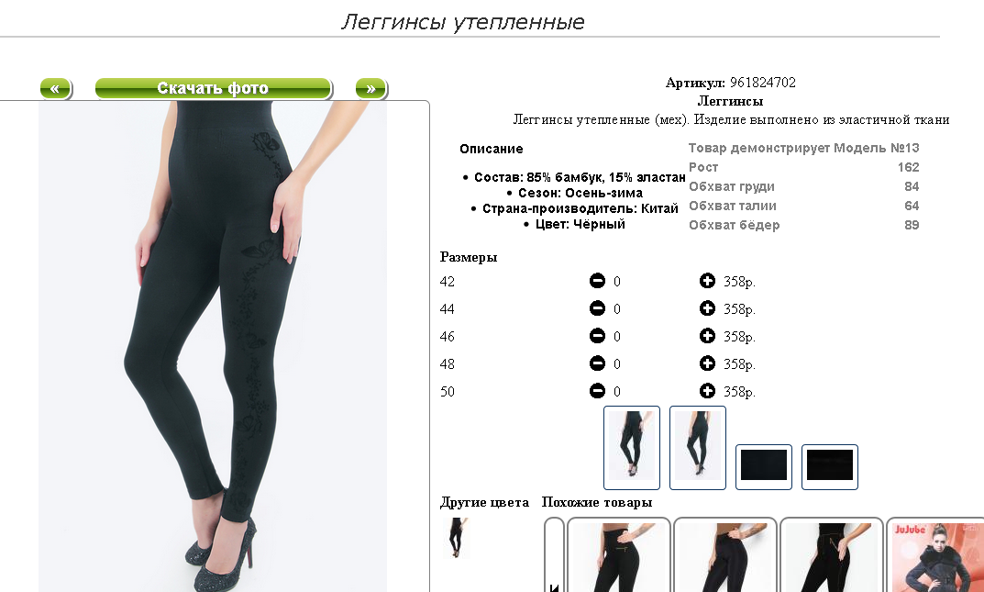Decrease quantity for size 44
This screenshot has width=984, height=592.
597,308
